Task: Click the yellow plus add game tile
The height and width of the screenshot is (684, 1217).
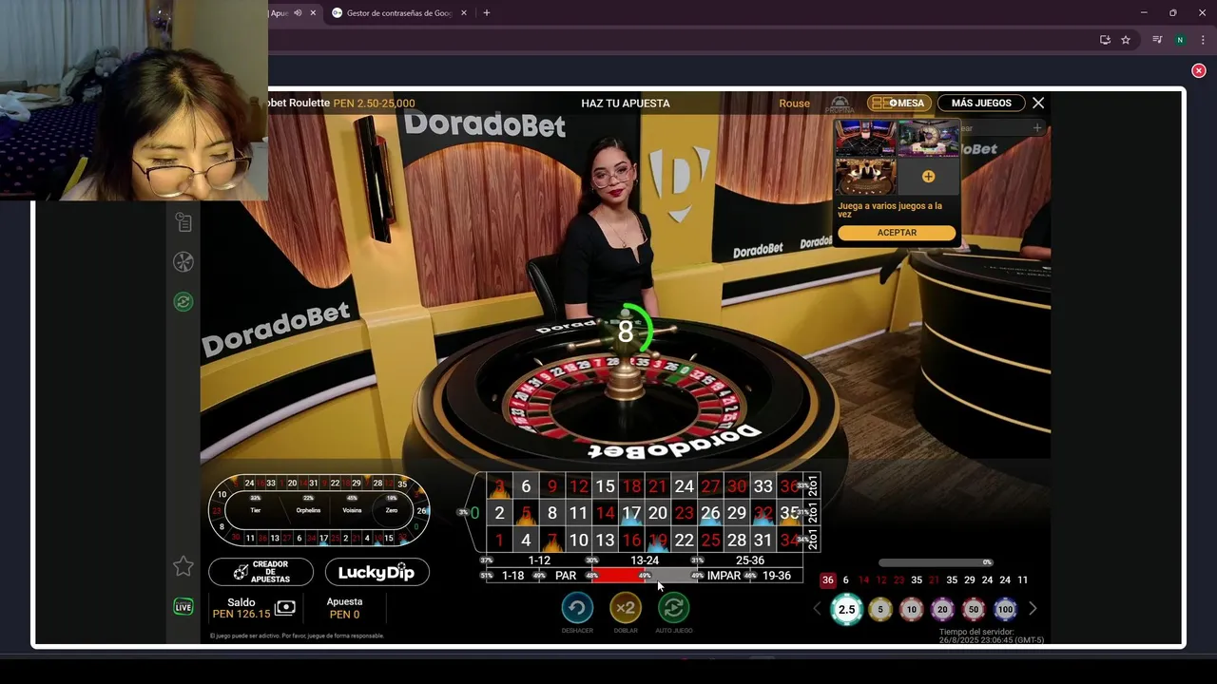Action: click(x=928, y=177)
